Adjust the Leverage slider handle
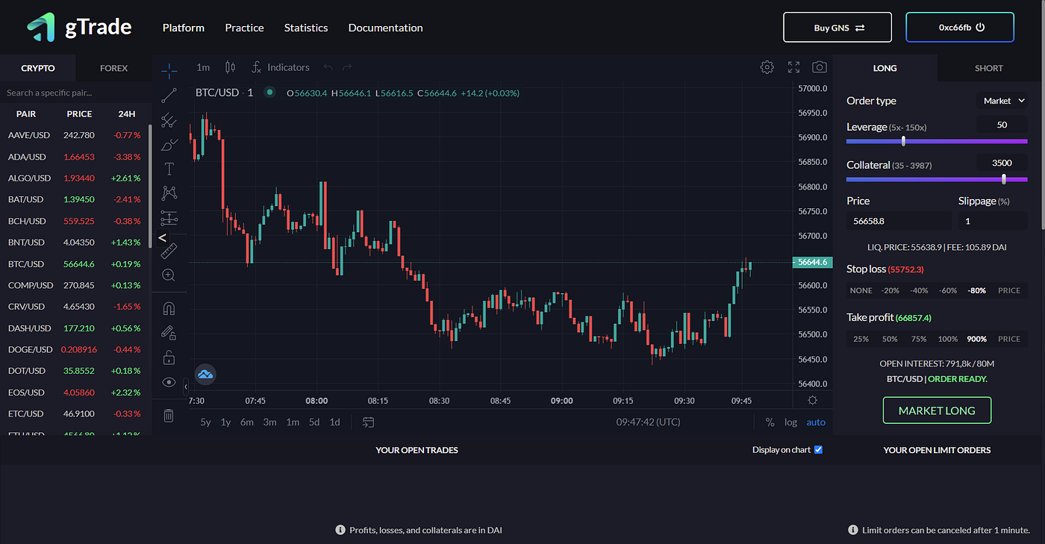Viewport: 1045px width, 544px height. tap(903, 140)
